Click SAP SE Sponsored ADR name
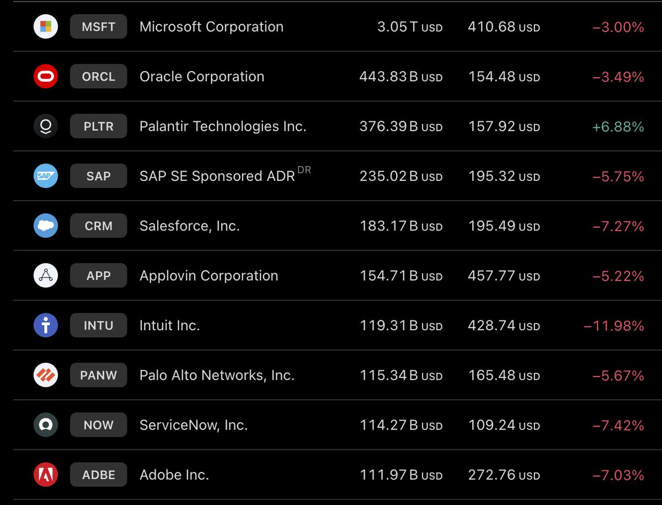Screen dimensions: 662x505 tap(217, 176)
